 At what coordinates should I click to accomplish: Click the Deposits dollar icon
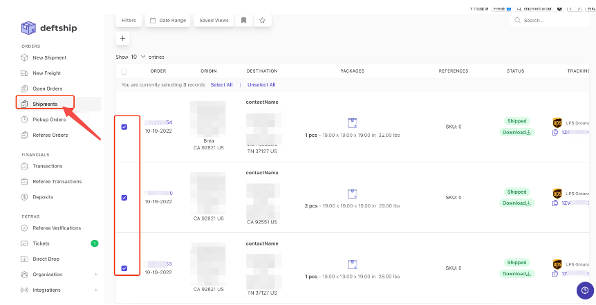pos(24,197)
